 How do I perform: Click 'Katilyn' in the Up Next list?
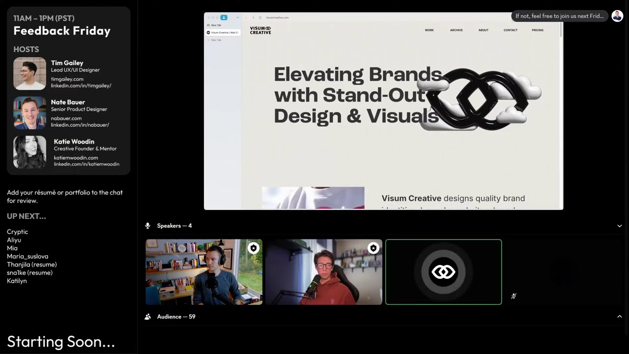(17, 281)
